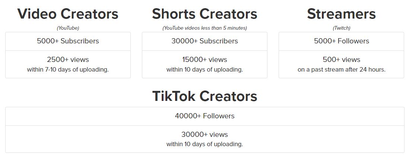Click the 2500+ views text

[68, 59]
